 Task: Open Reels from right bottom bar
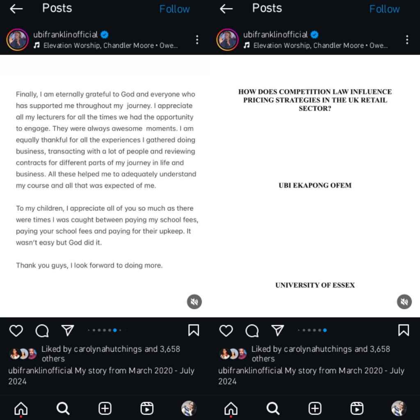pyautogui.click(x=357, y=409)
